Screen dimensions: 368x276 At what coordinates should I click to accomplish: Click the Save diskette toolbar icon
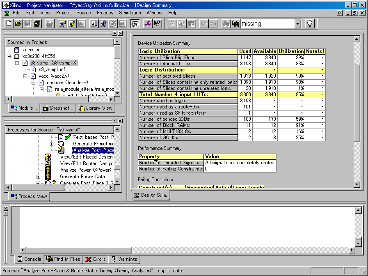pos(27,23)
